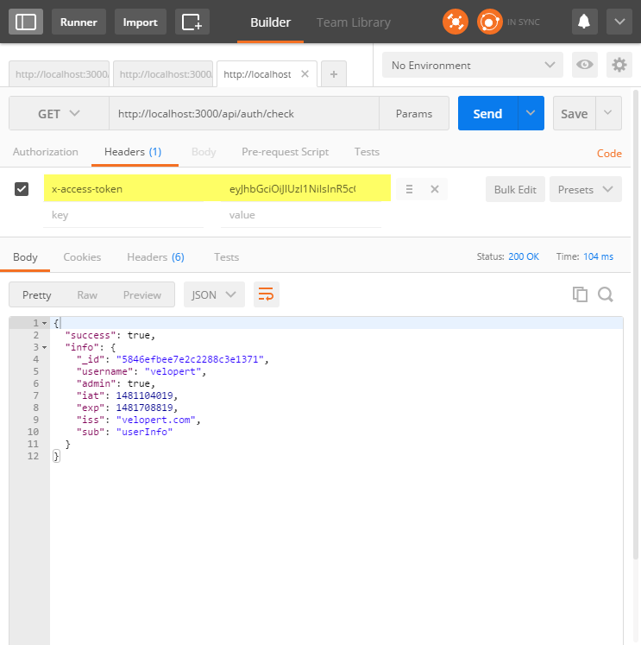Collapse the info object in JSON
This screenshot has width=641, height=645.
click(x=44, y=347)
